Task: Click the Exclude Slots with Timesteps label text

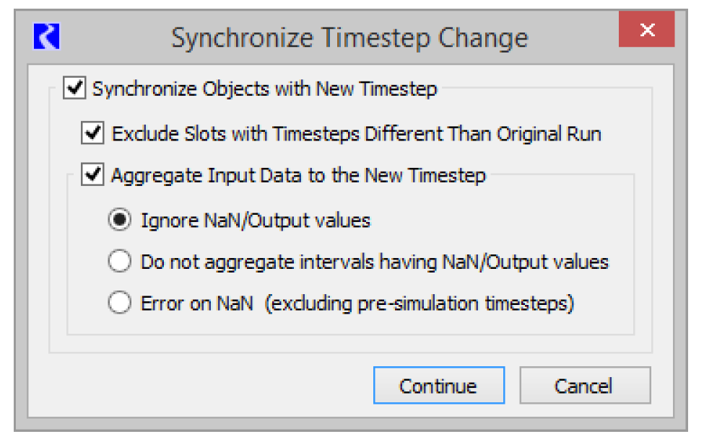Action: tap(356, 133)
